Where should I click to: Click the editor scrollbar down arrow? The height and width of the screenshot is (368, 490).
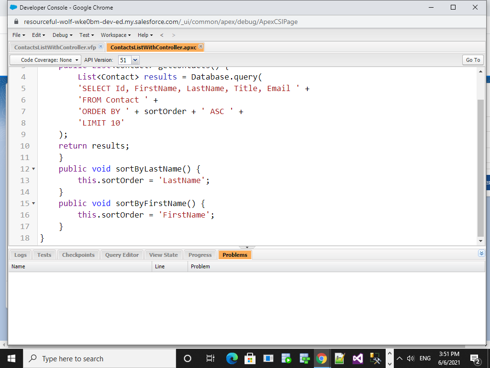pyautogui.click(x=481, y=241)
